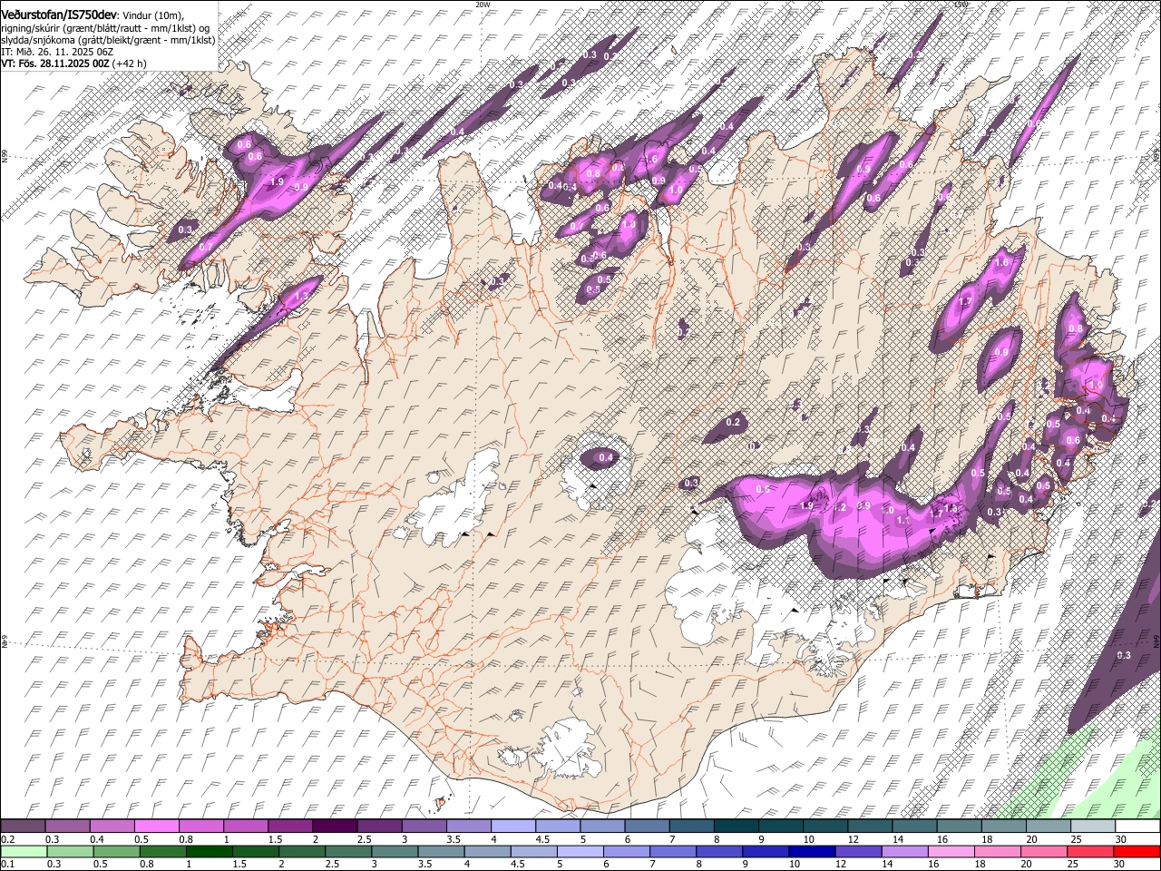
Task: Click the 0.4 value over the central glacier
Action: pyautogui.click(x=605, y=457)
